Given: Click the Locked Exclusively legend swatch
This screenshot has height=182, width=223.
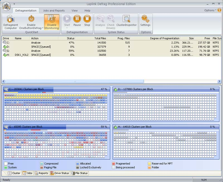Looking at the screenshot, I should (77, 168).
